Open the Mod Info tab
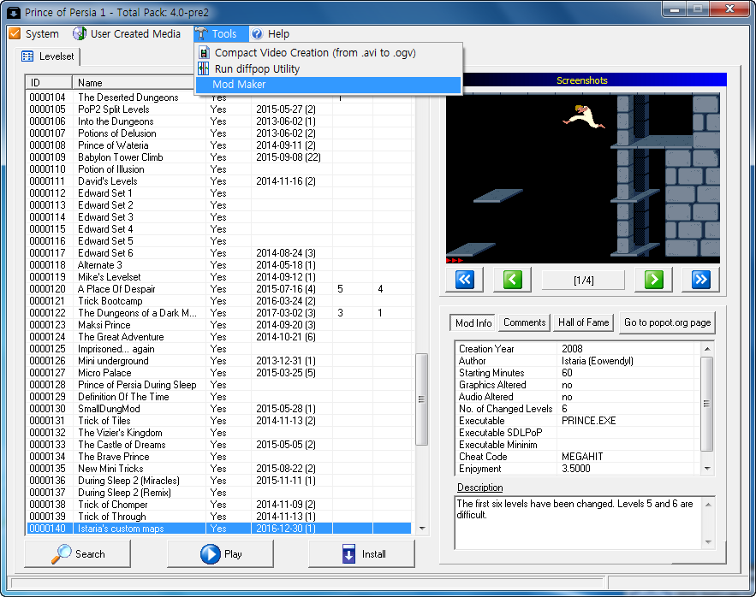The height and width of the screenshot is (597, 756). point(473,322)
